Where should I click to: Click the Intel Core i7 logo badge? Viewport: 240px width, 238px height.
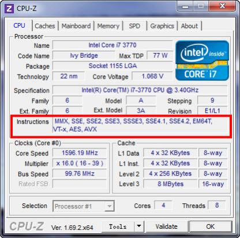202,61
